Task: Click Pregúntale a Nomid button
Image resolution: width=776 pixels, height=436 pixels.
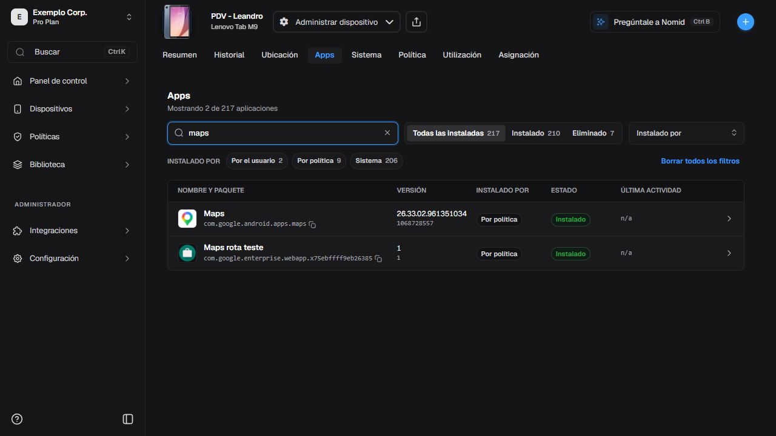Action: tap(655, 22)
